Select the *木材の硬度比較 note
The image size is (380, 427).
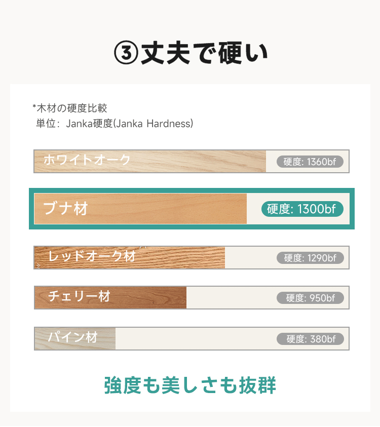pos(70,108)
